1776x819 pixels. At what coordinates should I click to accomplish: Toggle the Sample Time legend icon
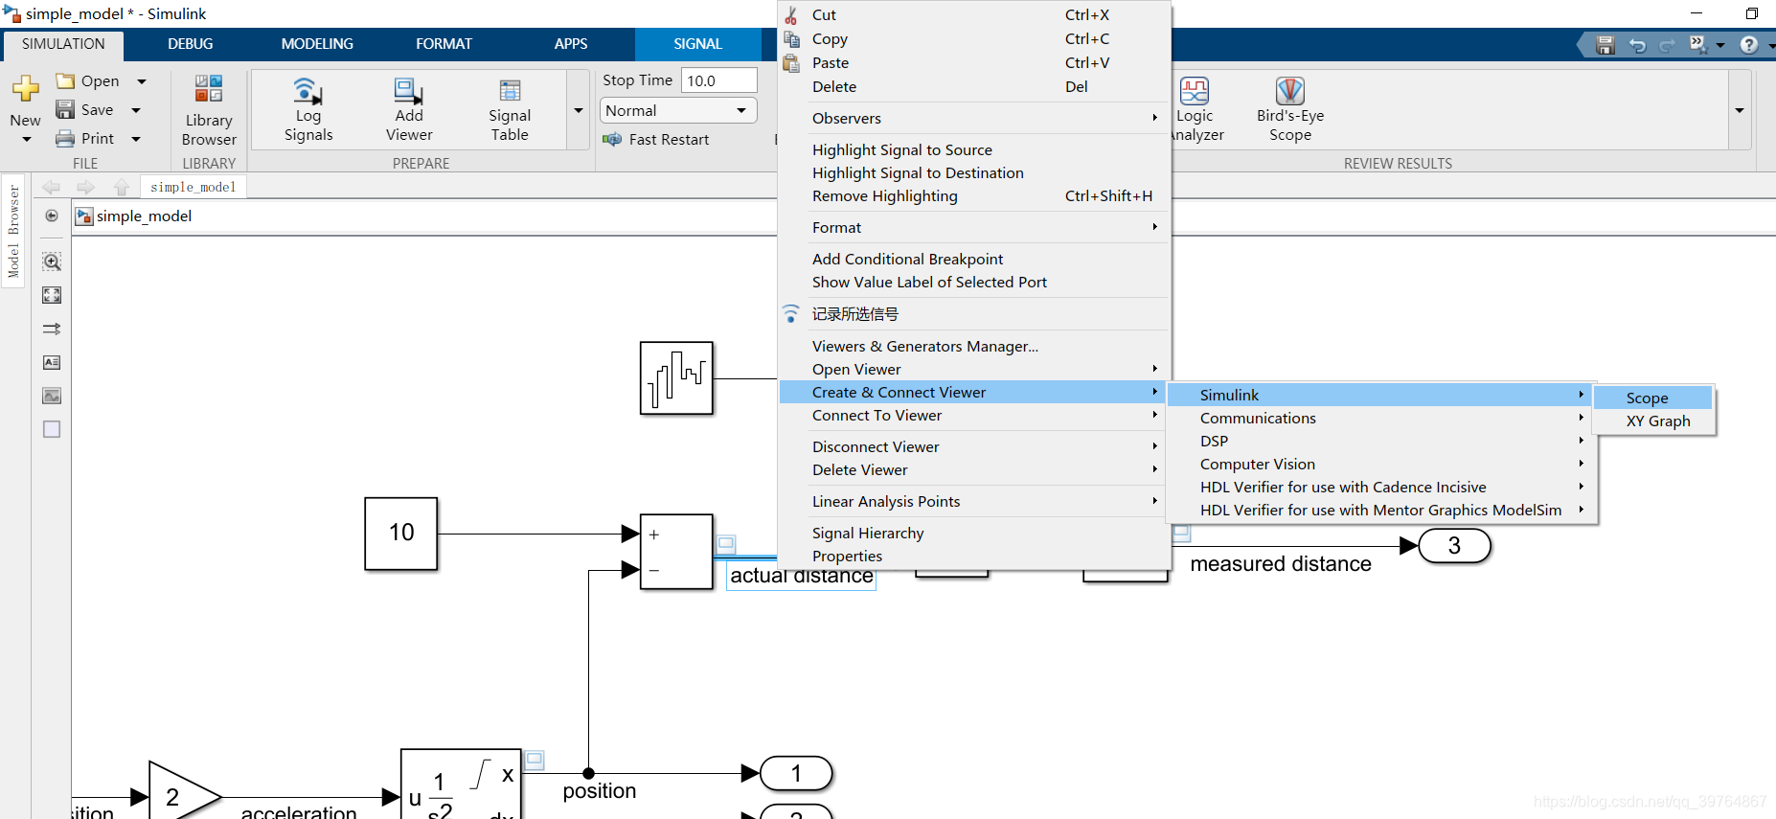point(52,329)
